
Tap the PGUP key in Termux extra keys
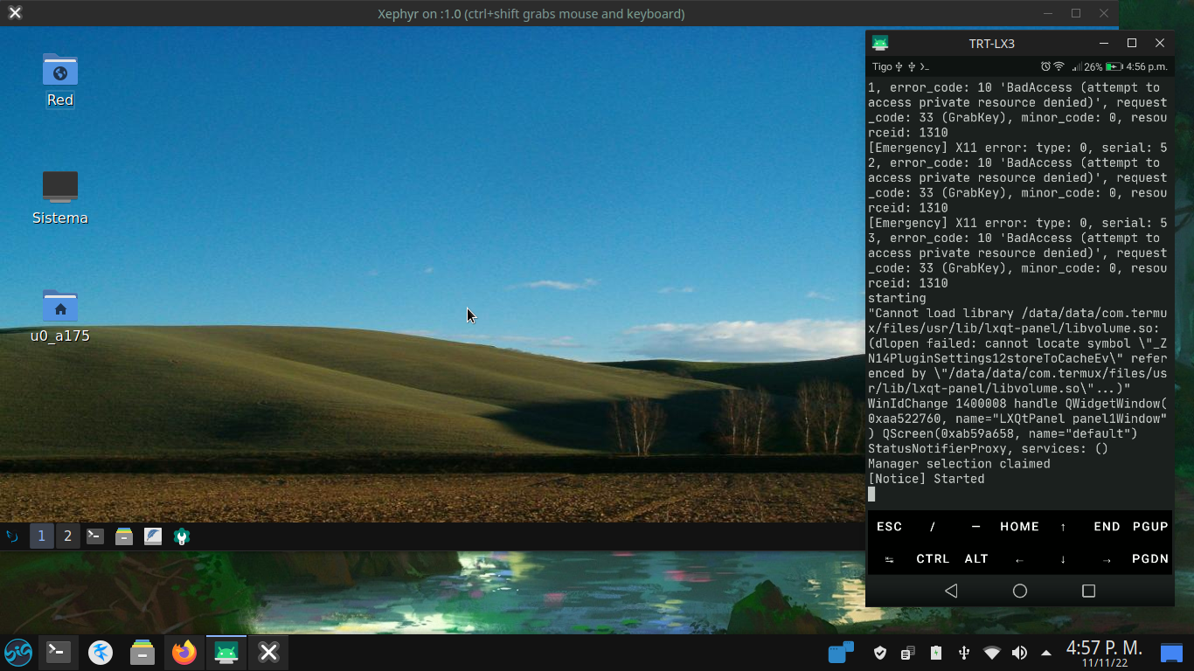1150,527
